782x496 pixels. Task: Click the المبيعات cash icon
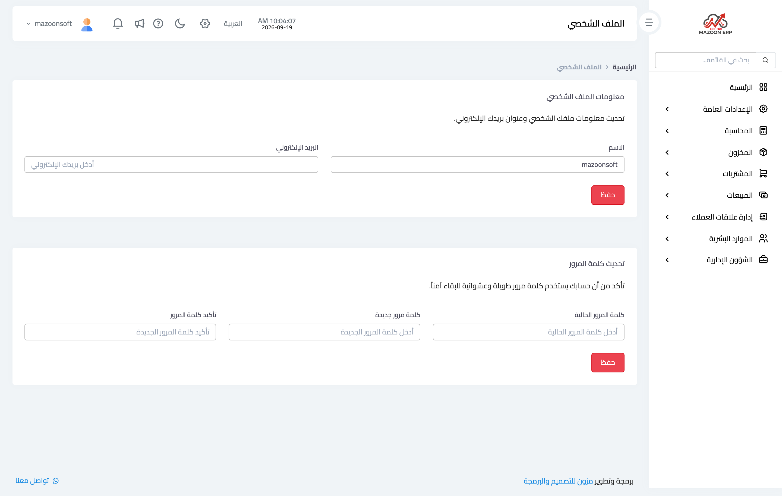point(764,195)
